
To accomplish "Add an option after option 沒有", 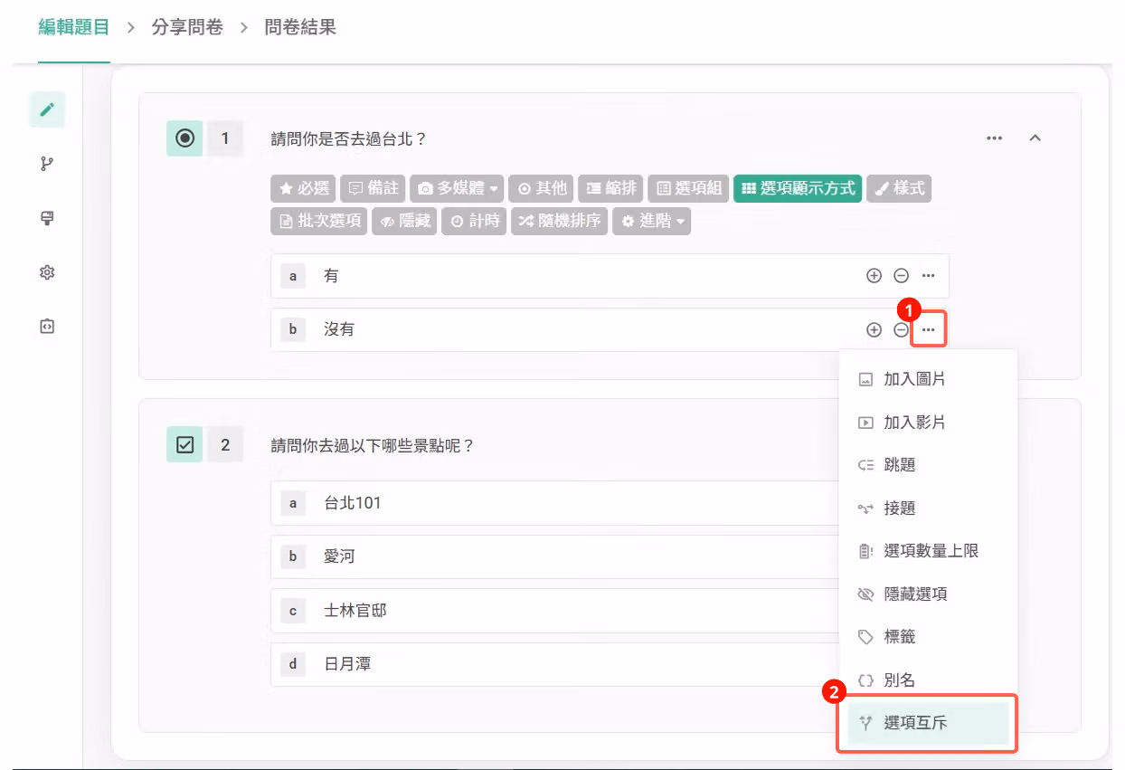I will click(x=874, y=330).
